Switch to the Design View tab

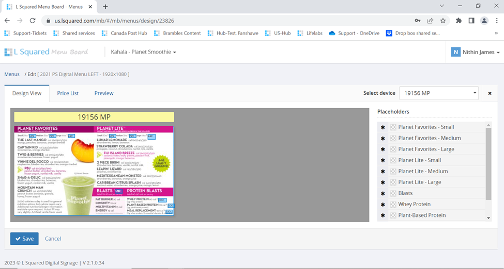(x=27, y=93)
